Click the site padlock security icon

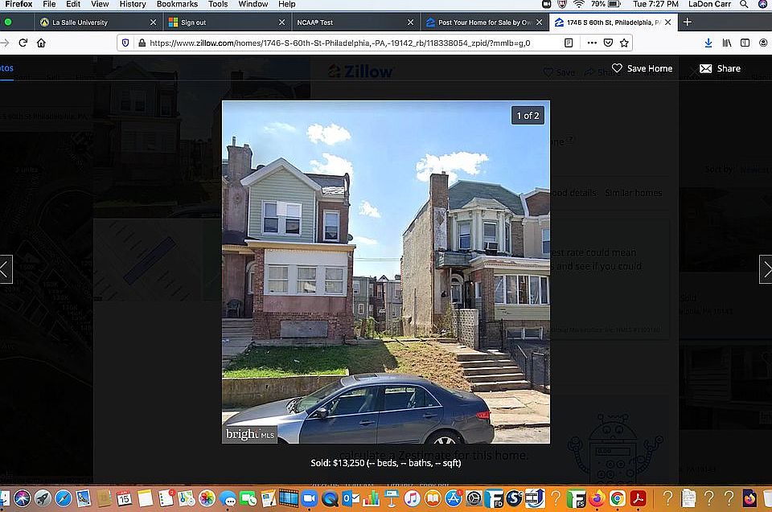point(142,43)
